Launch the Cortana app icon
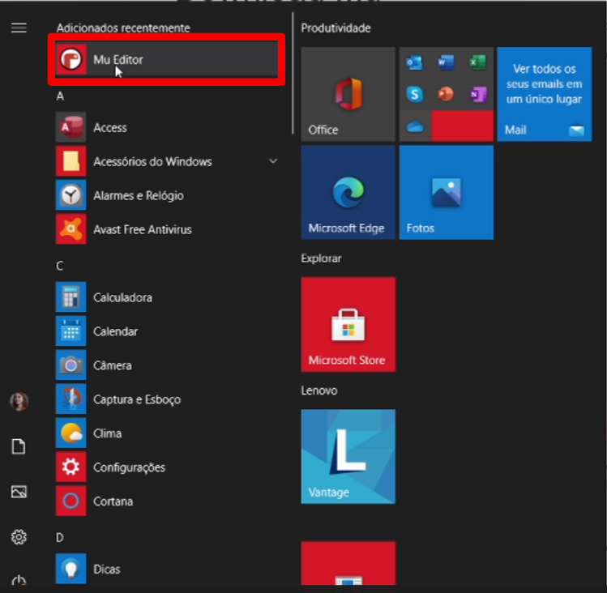This screenshot has height=593, width=607. pyautogui.click(x=71, y=501)
